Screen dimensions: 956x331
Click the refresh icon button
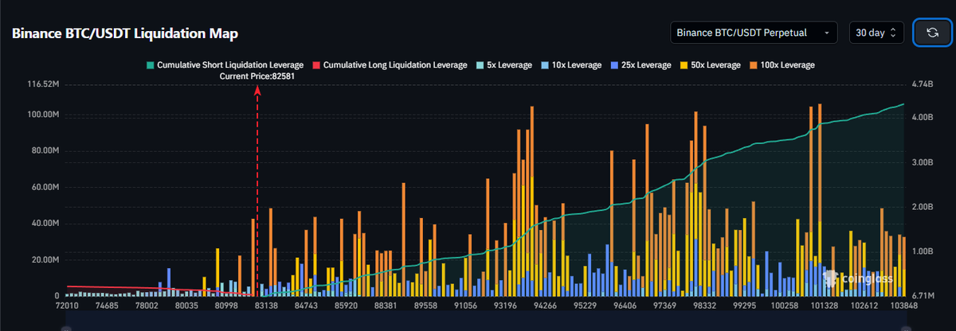(x=932, y=33)
